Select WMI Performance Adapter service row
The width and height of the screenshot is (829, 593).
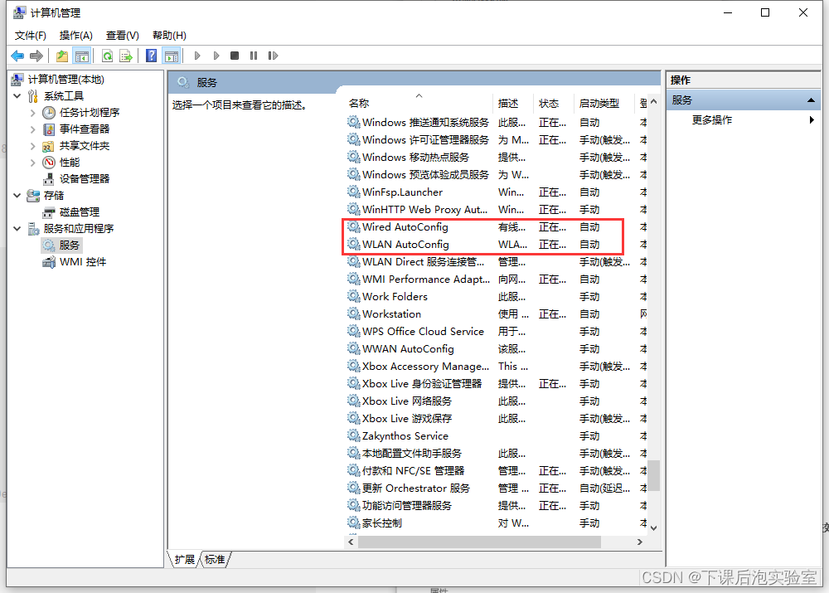[x=497, y=279]
